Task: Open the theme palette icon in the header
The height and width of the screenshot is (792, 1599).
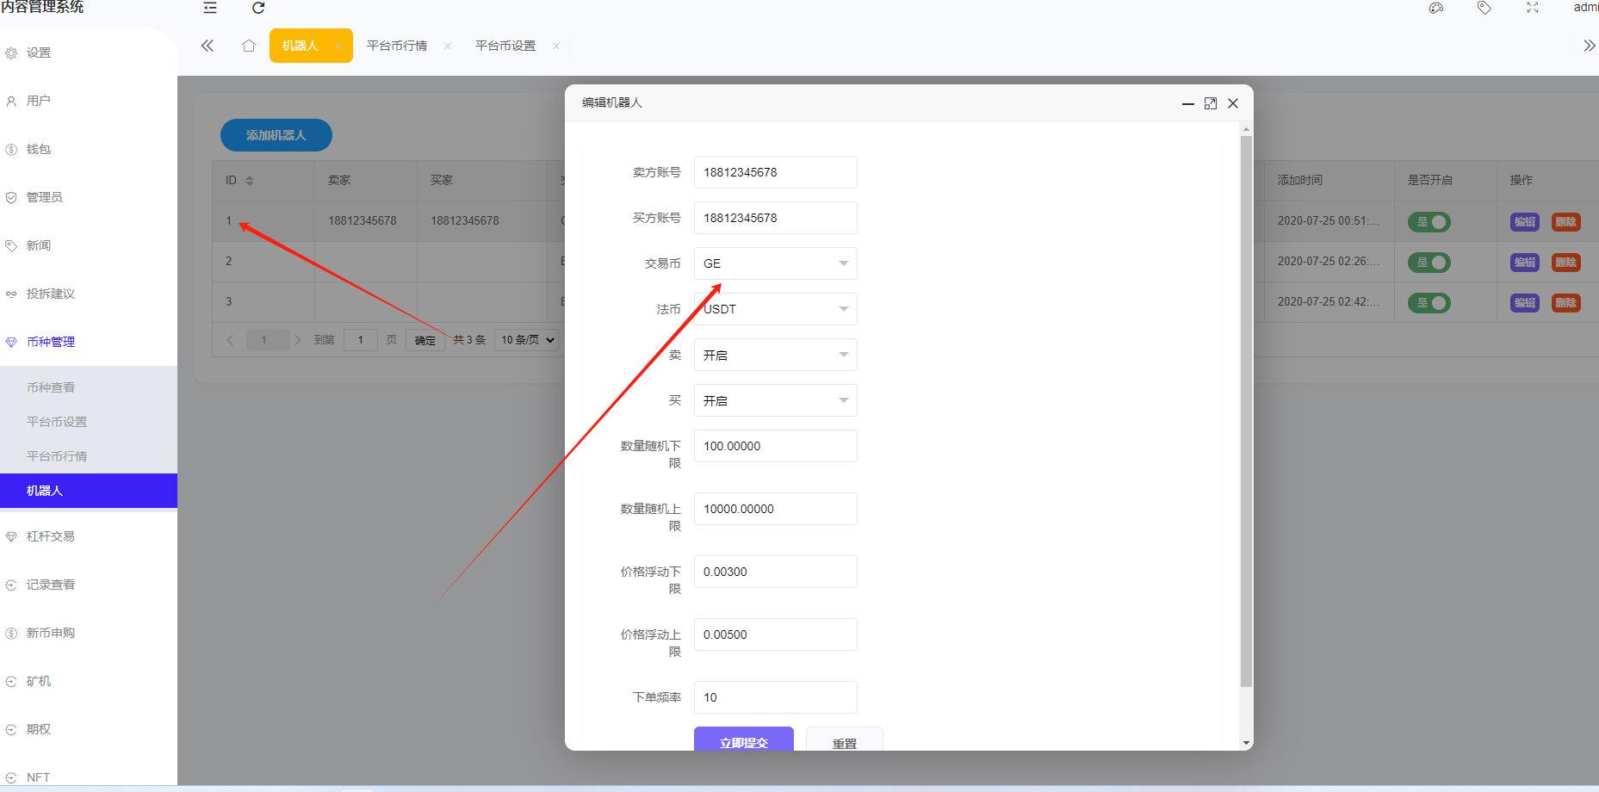Action: point(1435,8)
